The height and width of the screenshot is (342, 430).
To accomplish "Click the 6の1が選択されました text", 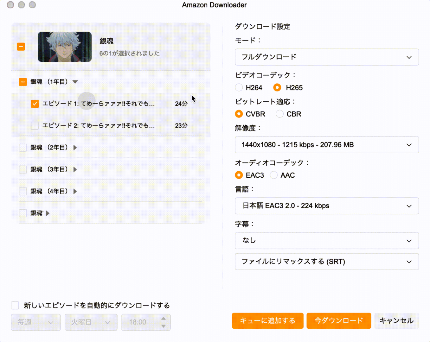I will (130, 54).
